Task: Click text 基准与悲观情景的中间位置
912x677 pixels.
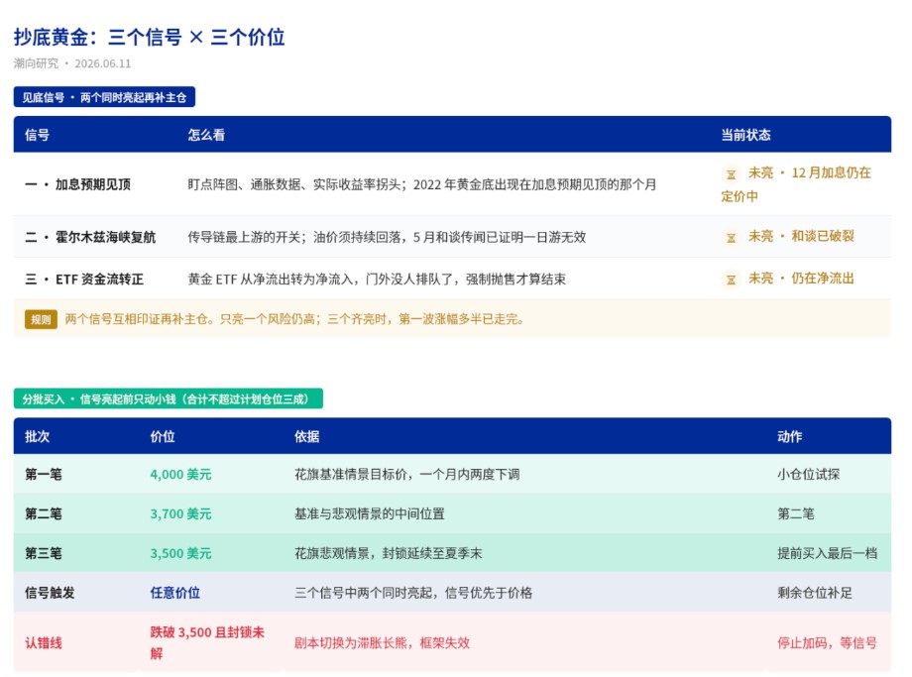Action: point(370,513)
